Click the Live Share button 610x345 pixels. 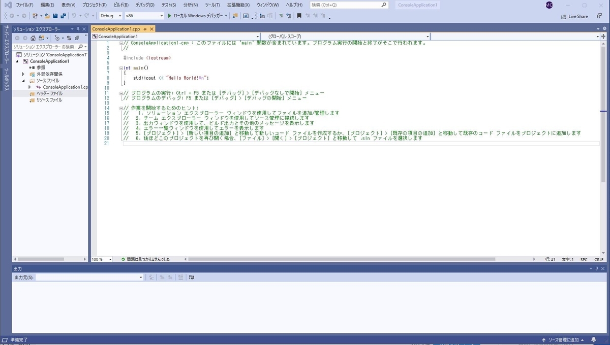tap(574, 16)
